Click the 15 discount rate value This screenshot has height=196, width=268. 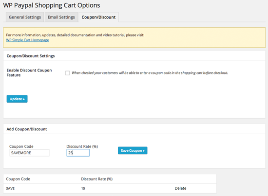coord(83,189)
